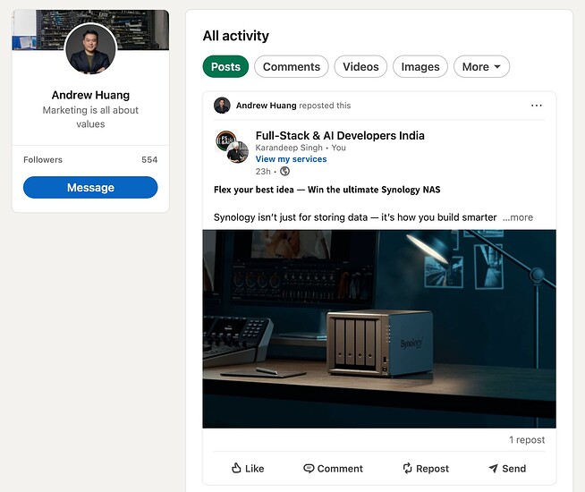The width and height of the screenshot is (585, 492).
Task: Switch to the Images tab
Action: tap(420, 67)
